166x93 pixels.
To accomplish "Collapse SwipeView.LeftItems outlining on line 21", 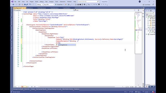I will (x=22, y=48).
